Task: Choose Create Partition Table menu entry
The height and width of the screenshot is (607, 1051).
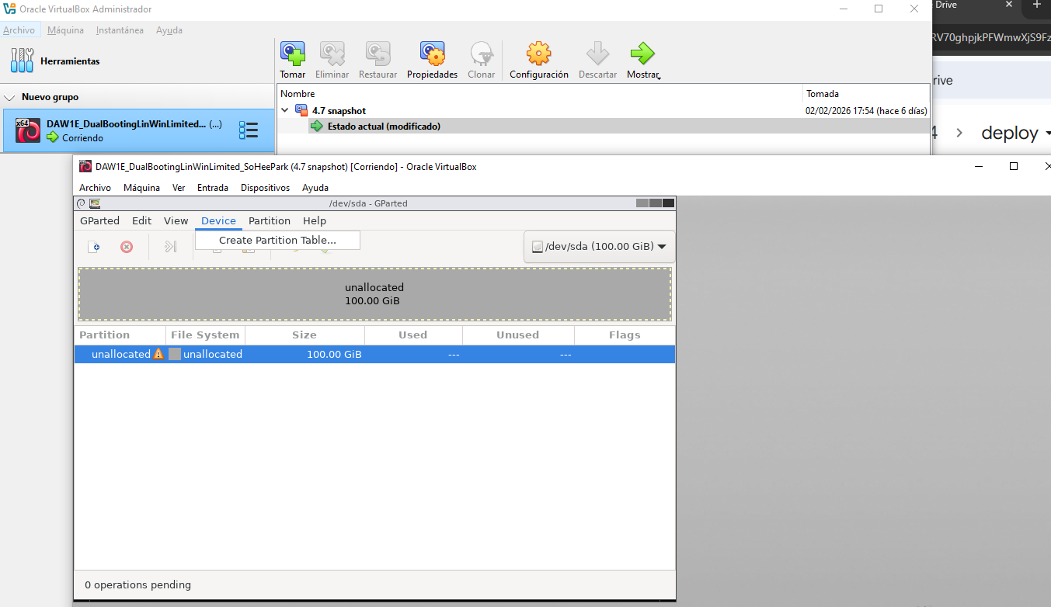Action: click(x=277, y=241)
